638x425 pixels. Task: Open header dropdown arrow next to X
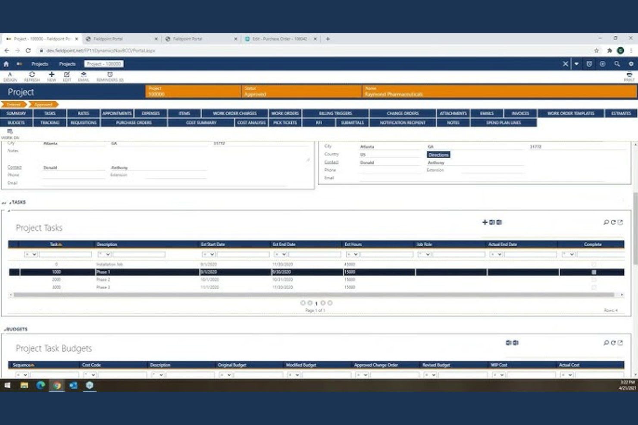(x=576, y=64)
